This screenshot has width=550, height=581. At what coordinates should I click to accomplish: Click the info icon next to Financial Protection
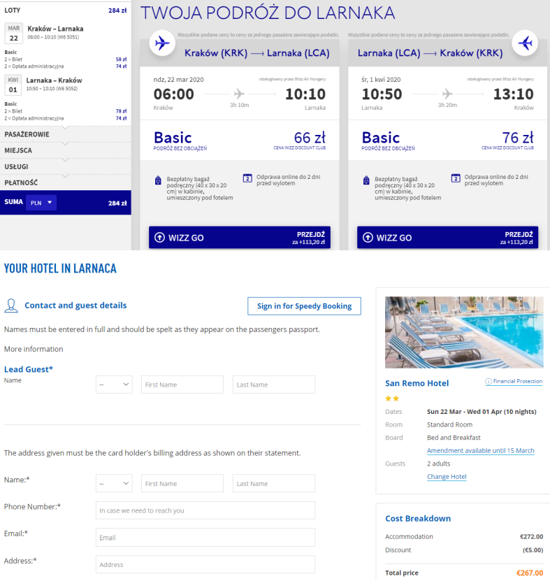click(489, 381)
